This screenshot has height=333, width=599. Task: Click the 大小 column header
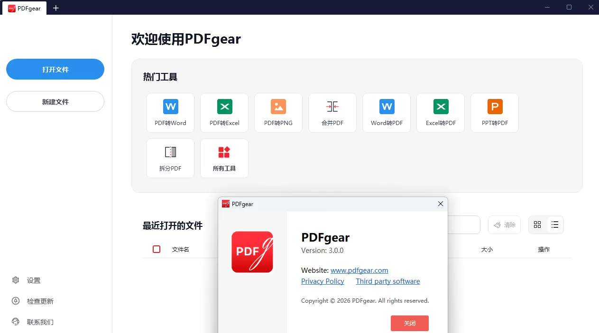(487, 249)
